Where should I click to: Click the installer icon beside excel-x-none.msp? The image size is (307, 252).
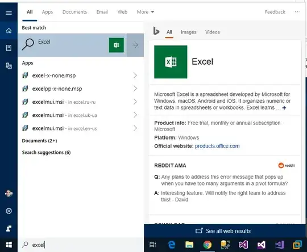[x=25, y=75]
